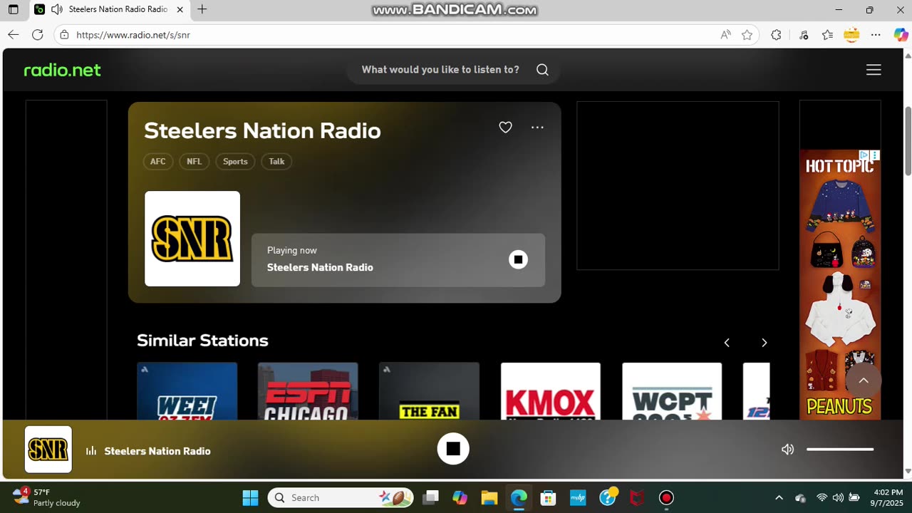Open the Favorites list icon in toolbar

827,35
